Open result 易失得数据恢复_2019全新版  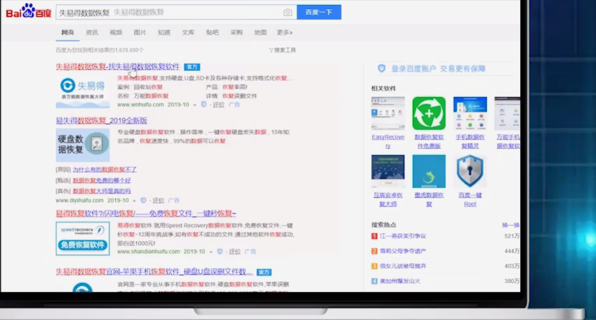[x=102, y=121]
